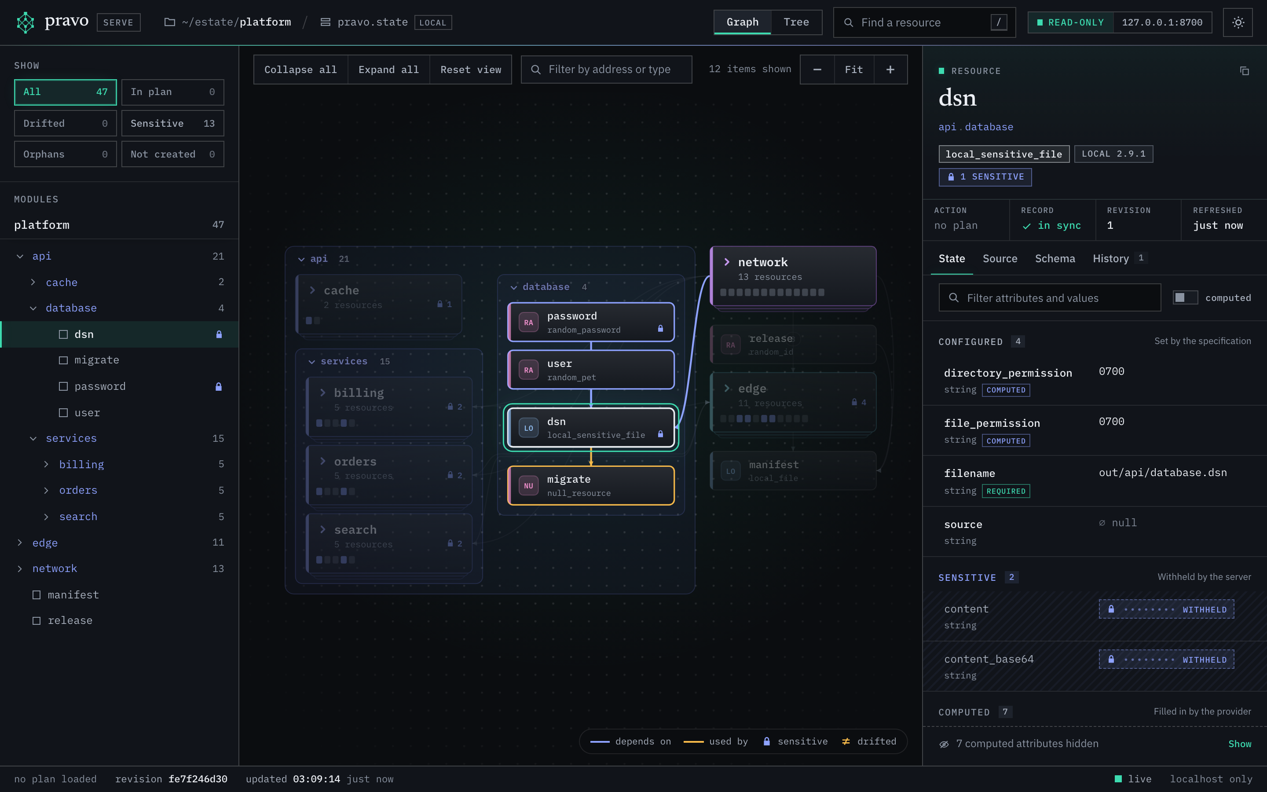The image size is (1267, 792).
Task: Click the Filter by address or type field
Action: pyautogui.click(x=606, y=70)
